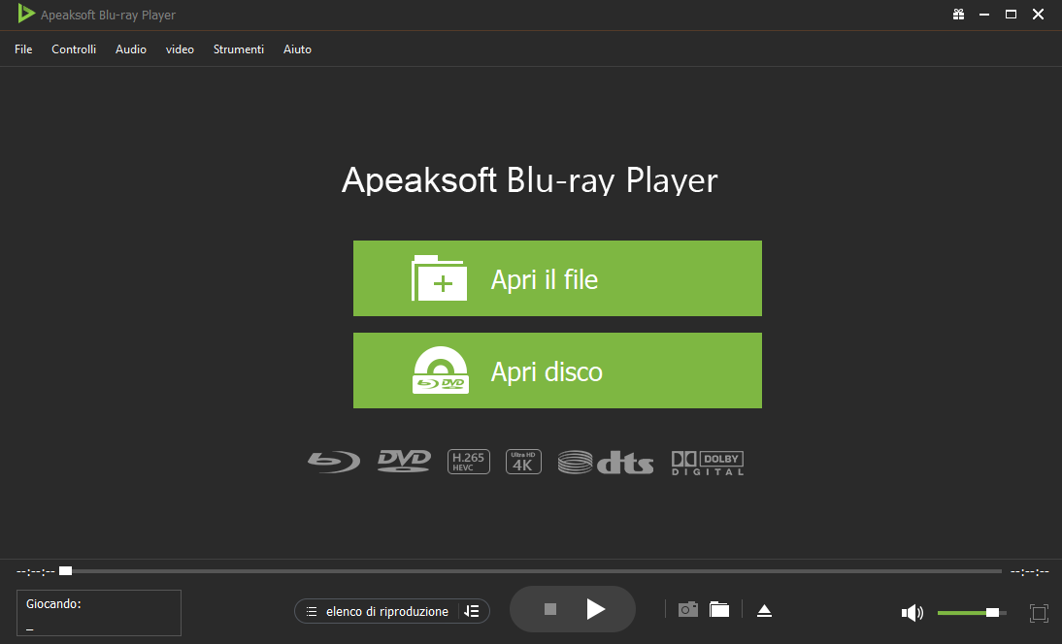Click the gift icon in title bar
1062x644 pixels.
click(x=958, y=15)
